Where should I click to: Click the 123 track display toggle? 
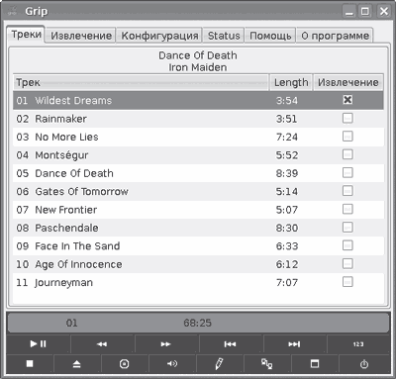pyautogui.click(x=358, y=344)
